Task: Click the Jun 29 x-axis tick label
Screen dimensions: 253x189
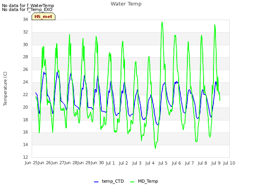Action: click(x=84, y=163)
